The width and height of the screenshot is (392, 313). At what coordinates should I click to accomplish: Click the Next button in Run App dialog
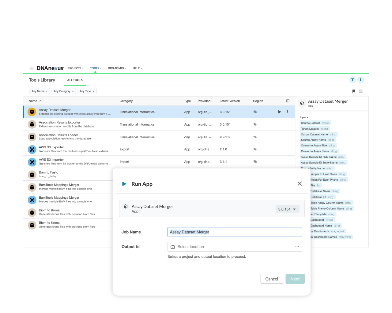pyautogui.click(x=295, y=278)
